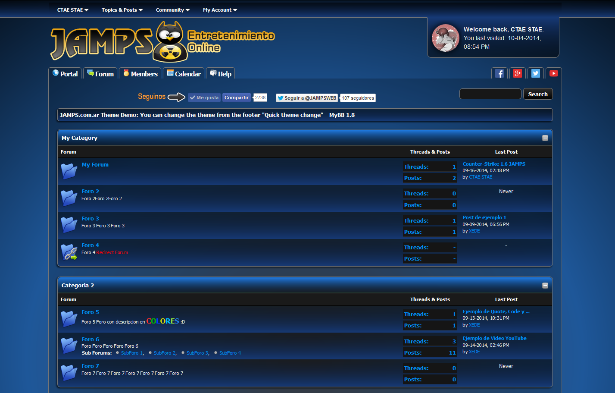Open the Foro 2 link
The image size is (615, 393).
[x=91, y=192]
